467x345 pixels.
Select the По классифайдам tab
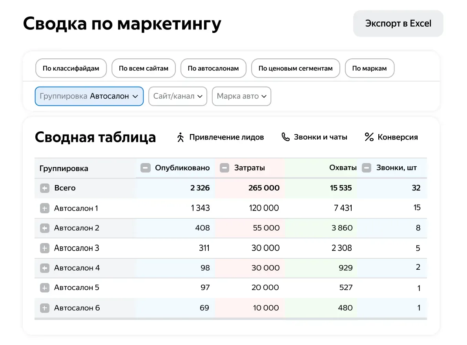point(71,68)
